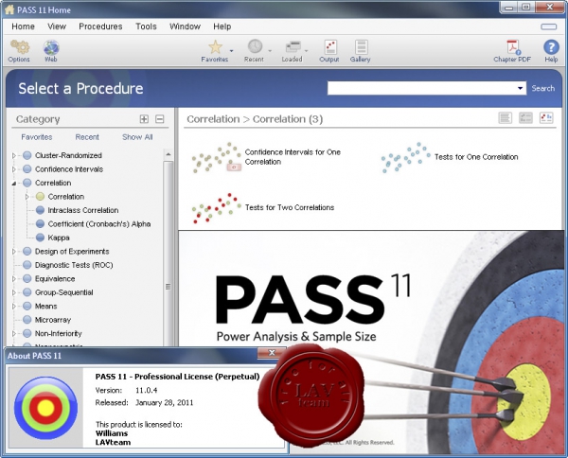Screen dimensions: 568x458
Task: Open the Favorites toolbar dropdown arrow
Action: [232, 51]
